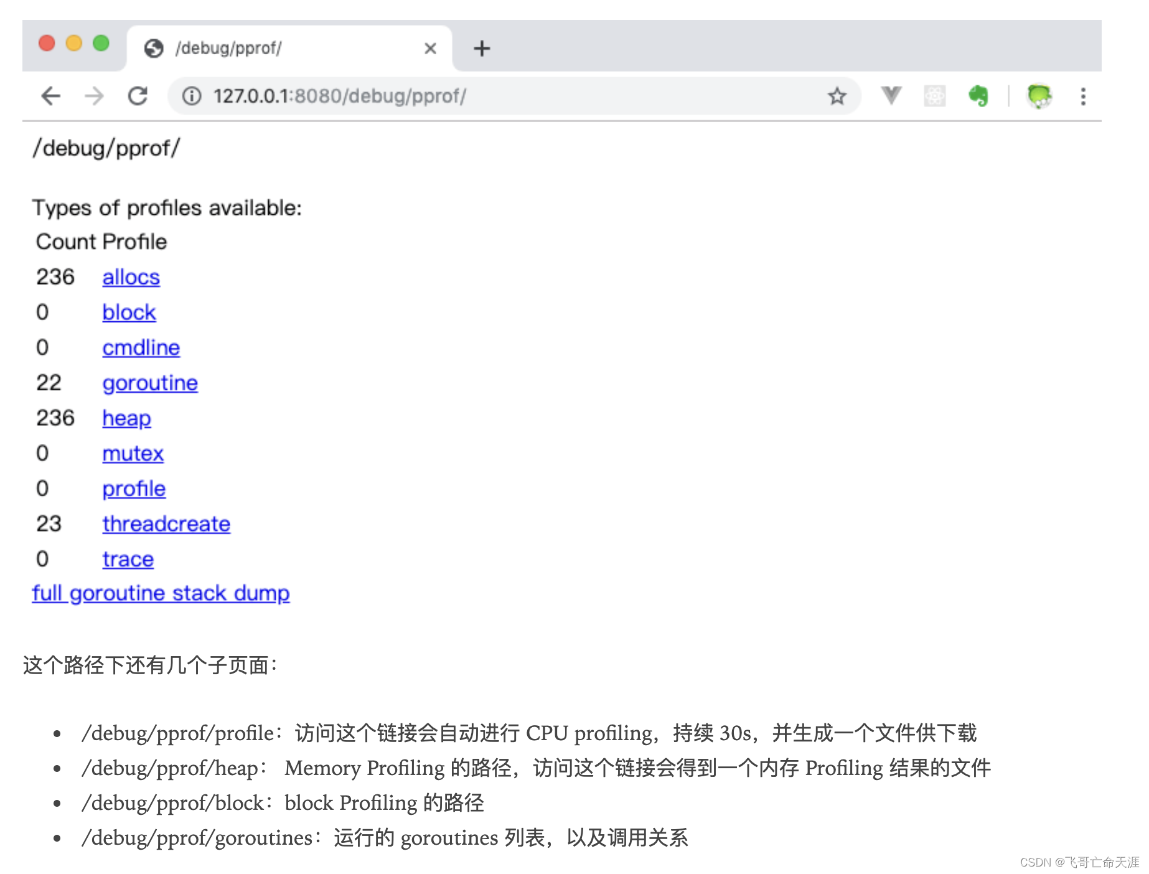Open the heap profile link
The width and height of the screenshot is (1149, 874).
pyautogui.click(x=126, y=418)
